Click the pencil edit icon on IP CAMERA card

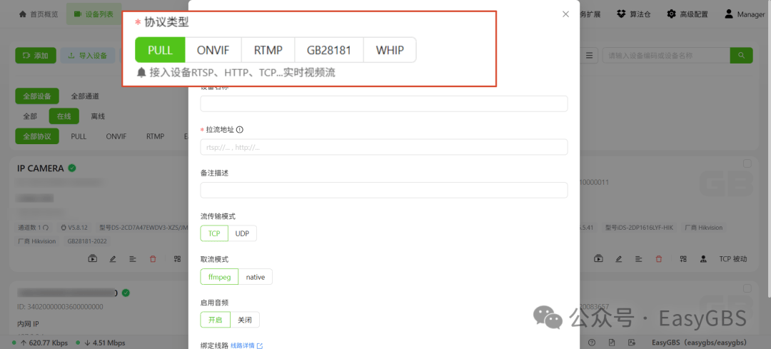click(113, 258)
